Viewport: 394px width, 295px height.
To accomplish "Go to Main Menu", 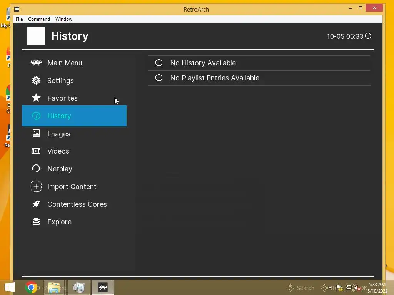I will click(65, 63).
